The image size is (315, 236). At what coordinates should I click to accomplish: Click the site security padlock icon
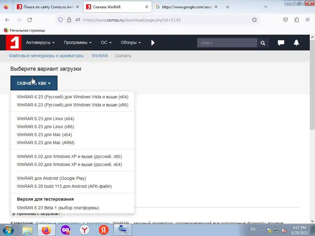click(69, 20)
